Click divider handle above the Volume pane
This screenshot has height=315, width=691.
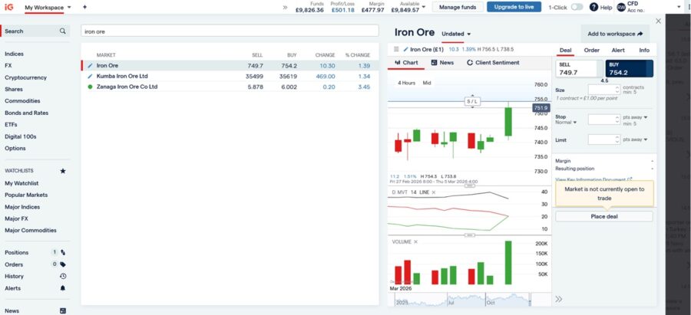[x=469, y=235]
